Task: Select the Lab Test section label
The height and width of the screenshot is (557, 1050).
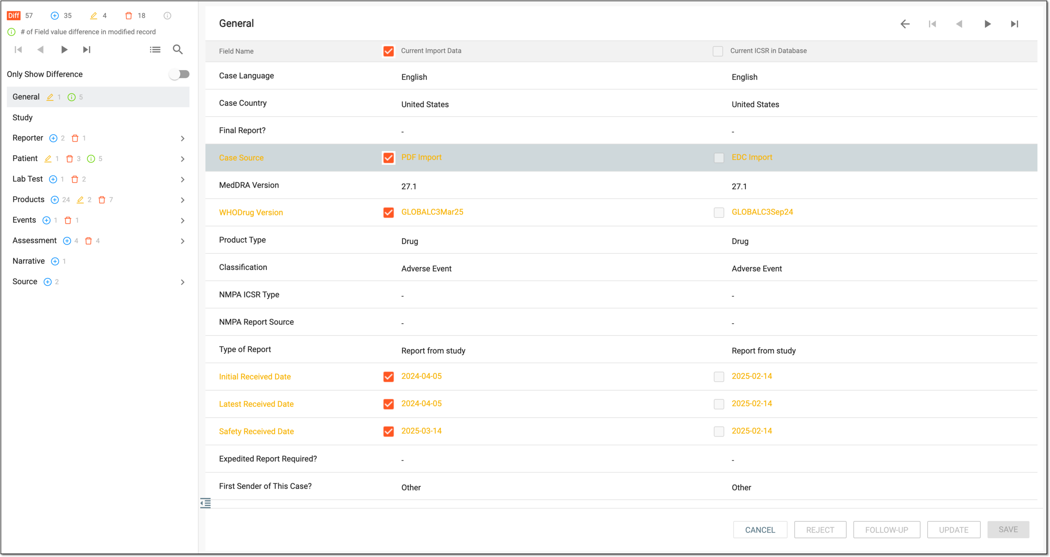Action: click(28, 179)
